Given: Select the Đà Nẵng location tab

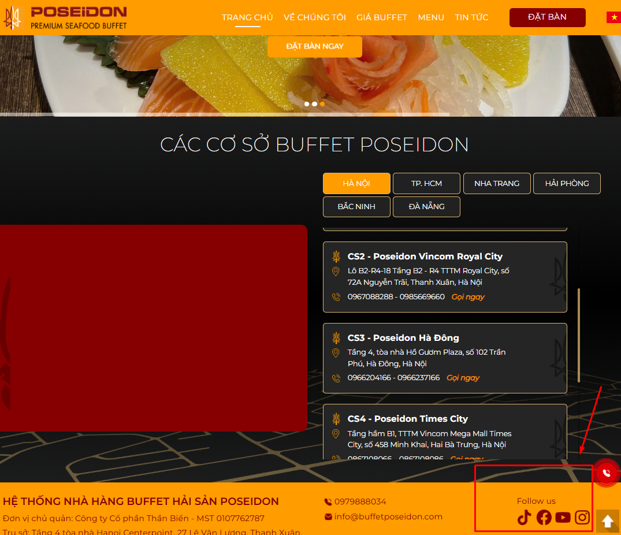Looking at the screenshot, I should coord(426,207).
